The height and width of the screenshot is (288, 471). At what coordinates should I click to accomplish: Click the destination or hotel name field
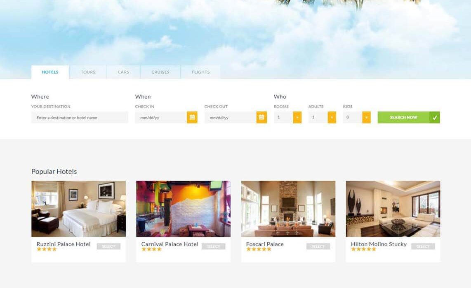pos(80,118)
